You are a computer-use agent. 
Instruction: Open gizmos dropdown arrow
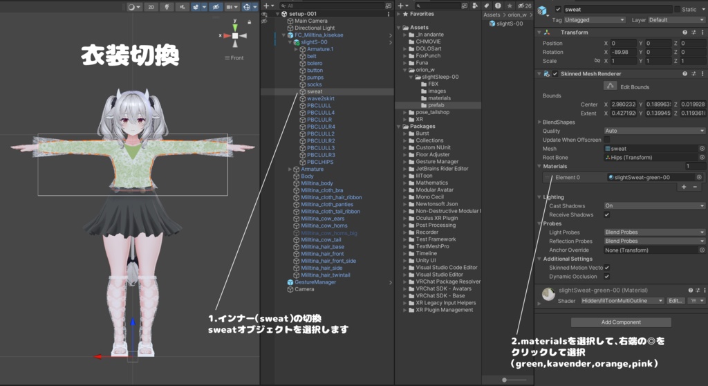pyautogui.click(x=255, y=7)
